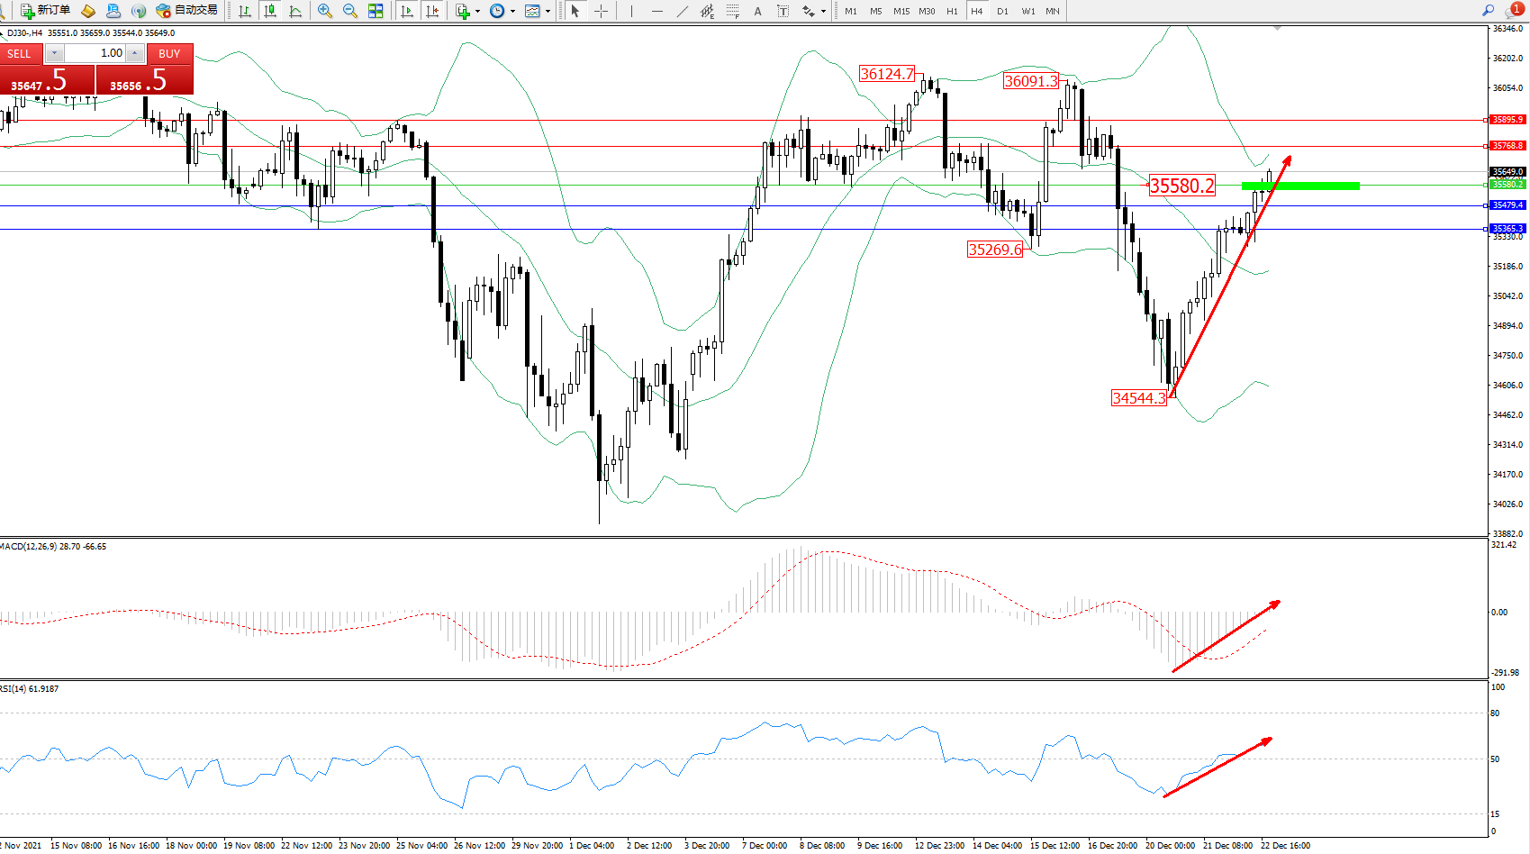Toggle the 自动交易 auto trading button

[187, 11]
